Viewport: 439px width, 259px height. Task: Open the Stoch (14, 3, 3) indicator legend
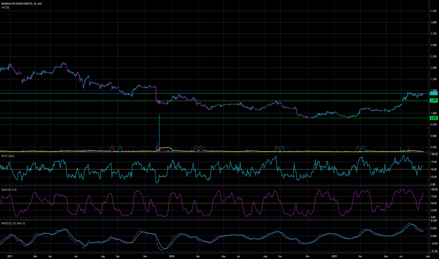8,190
